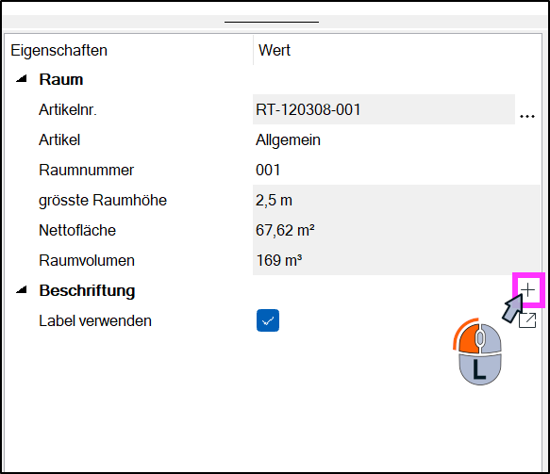Select the Raumnummer property label
550x474 pixels.
(86, 170)
